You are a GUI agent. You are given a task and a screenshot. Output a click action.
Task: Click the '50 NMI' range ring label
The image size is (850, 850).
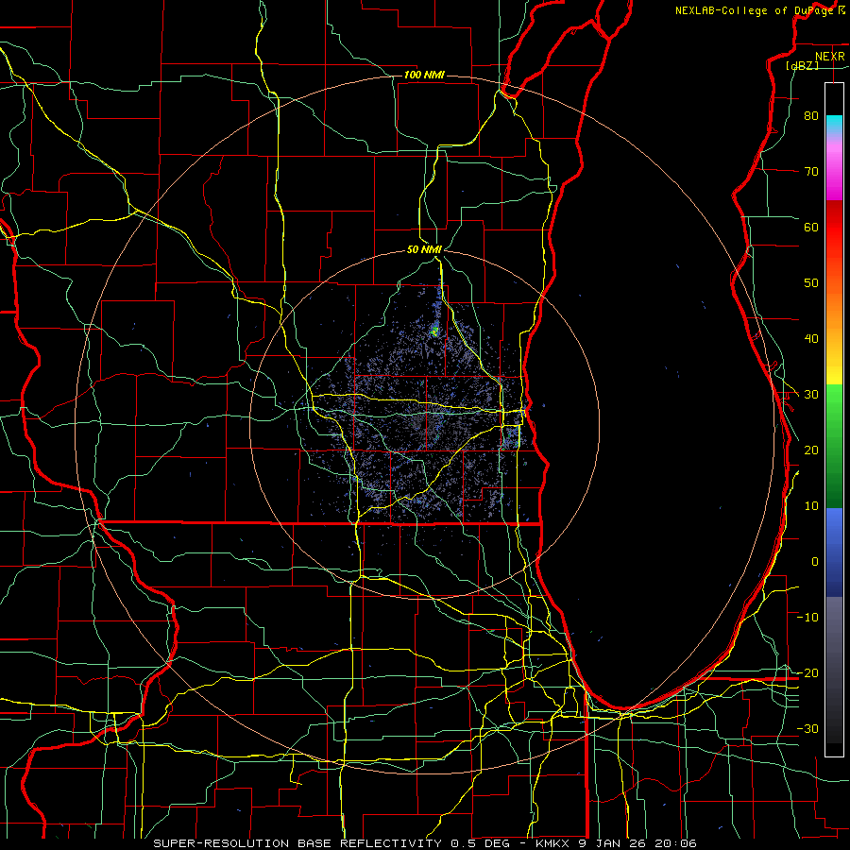[x=424, y=250]
